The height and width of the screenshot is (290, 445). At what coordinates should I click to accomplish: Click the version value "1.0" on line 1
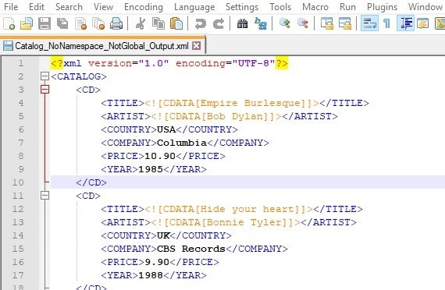tap(154, 63)
